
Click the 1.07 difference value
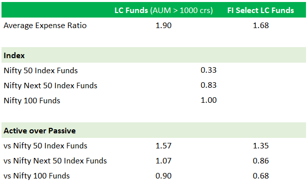pyautogui.click(x=164, y=161)
